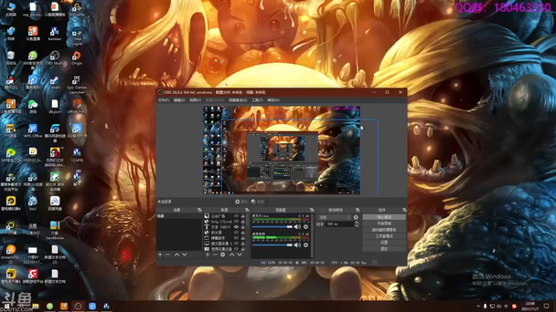Pop out the Scenes dock panel

(x=199, y=210)
